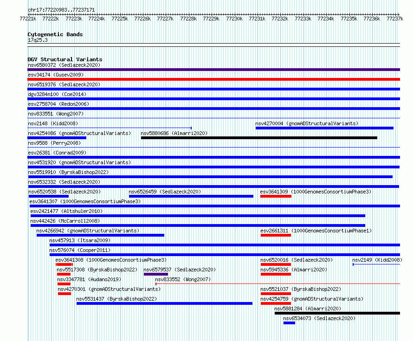Click nsv6532332 (Sedlazeck2020) variant label
Image resolution: width=413 pixels, height=341 pixels.
(x=64, y=182)
